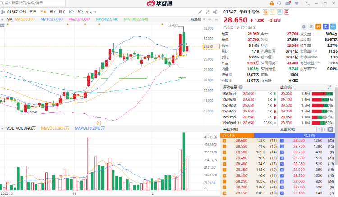Click blue 70.39% sell ratio bar
Image resolution: width=338 pixels, height=197 pixels.
[x=294, y=135]
